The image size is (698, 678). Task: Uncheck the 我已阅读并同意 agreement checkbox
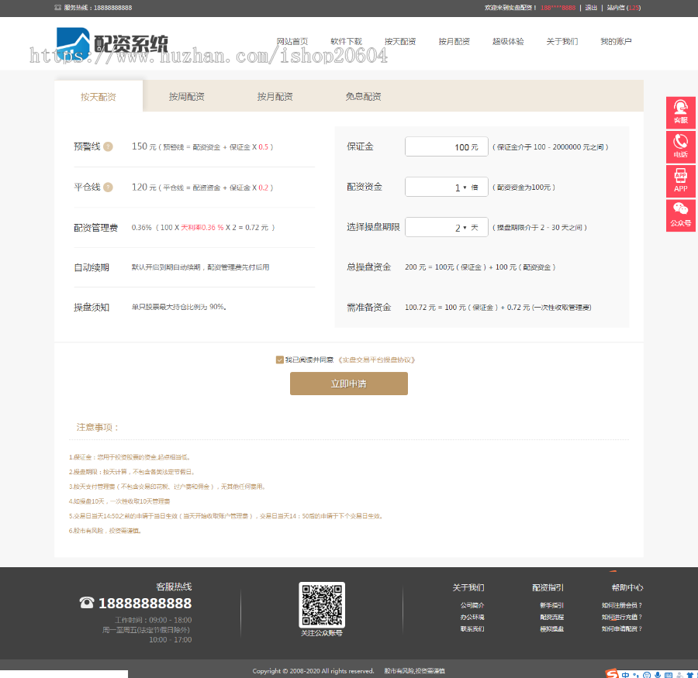click(x=279, y=360)
